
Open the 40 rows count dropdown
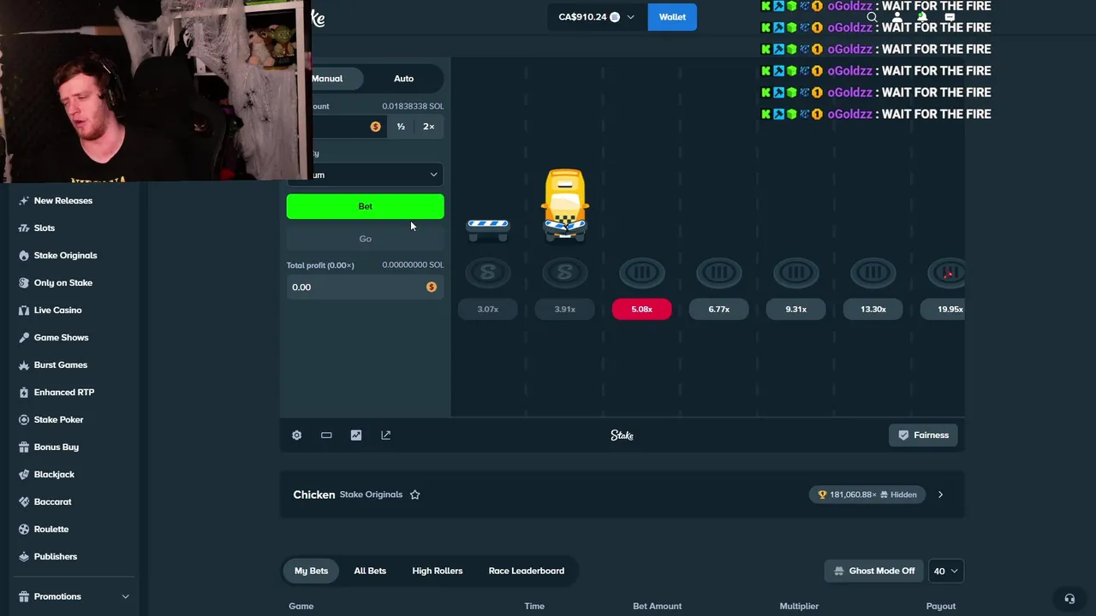(x=946, y=571)
